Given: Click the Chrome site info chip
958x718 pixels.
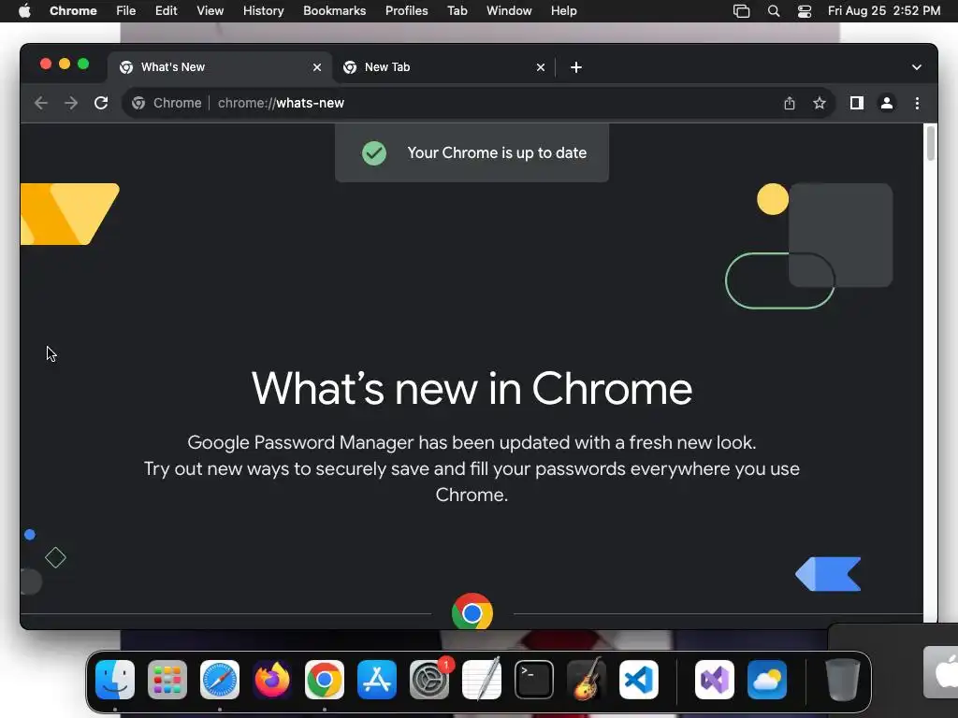Looking at the screenshot, I should pyautogui.click(x=167, y=103).
